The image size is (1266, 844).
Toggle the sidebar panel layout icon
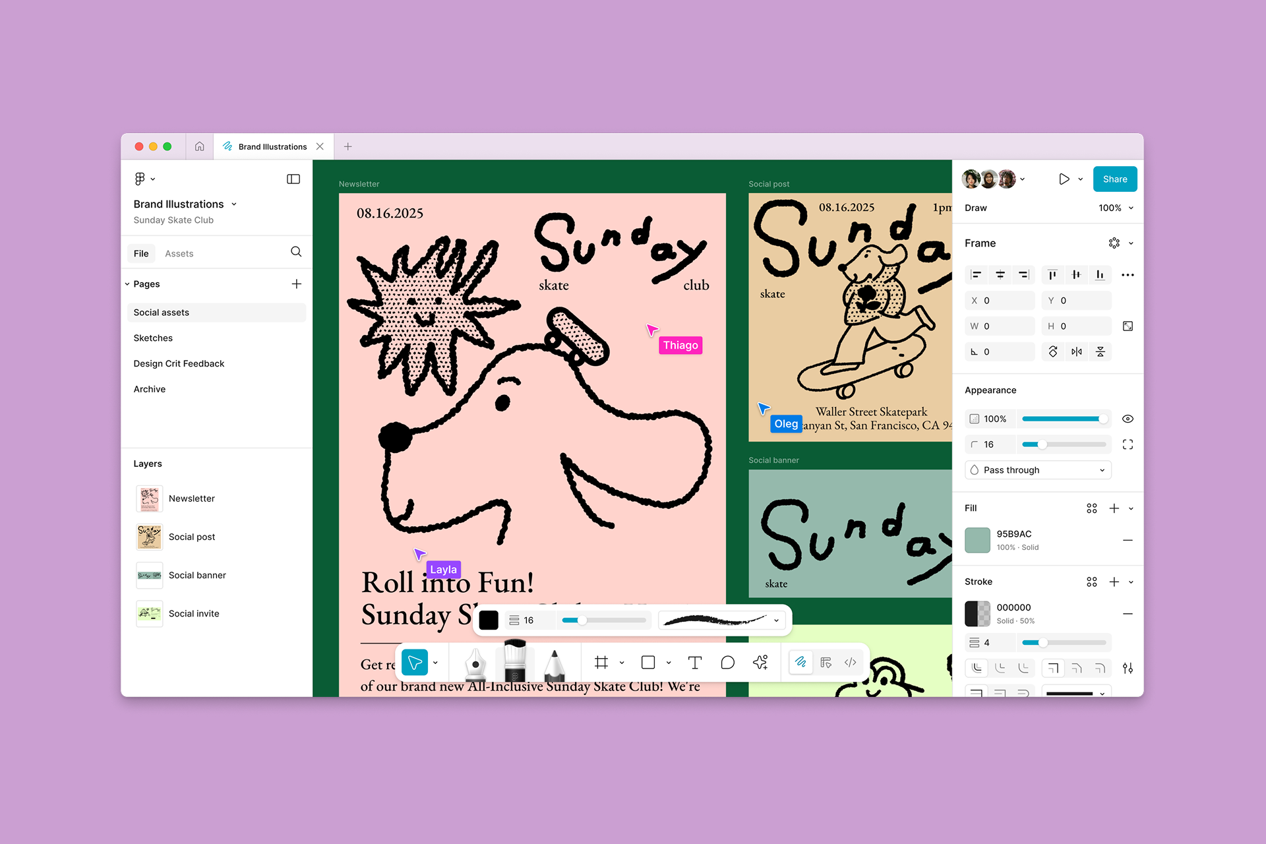tap(293, 179)
